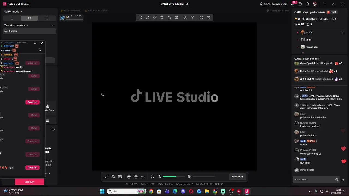Open TikTok LIVE Studio taskbar icon
349x196 pixels.
pyautogui.click(x=247, y=191)
